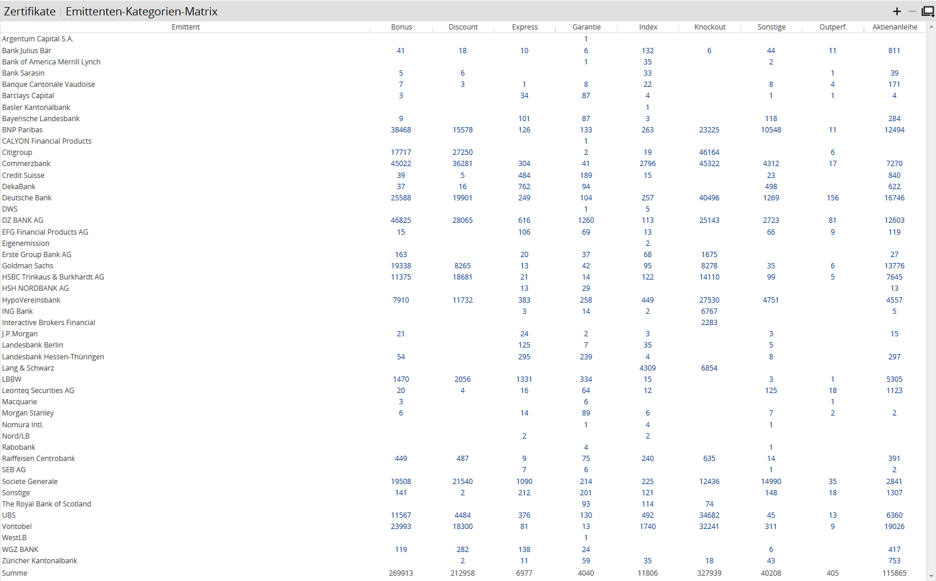Viewport: 936px width, 581px height.
Task: Select the Aktienanleihe column header
Action: coord(895,27)
